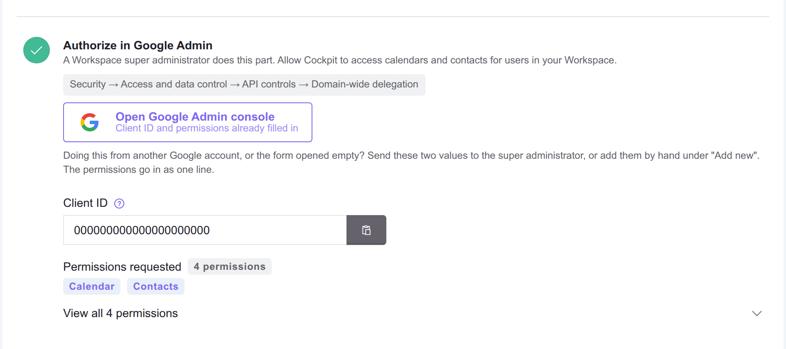Click the green checkmark step icon
This screenshot has width=786, height=349.
pos(37,50)
